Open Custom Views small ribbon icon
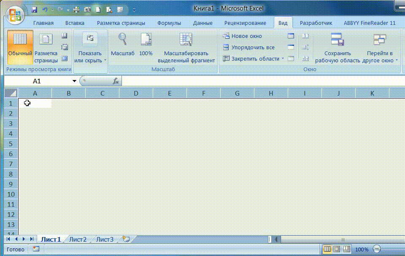405x256 pixels. pos(64,47)
